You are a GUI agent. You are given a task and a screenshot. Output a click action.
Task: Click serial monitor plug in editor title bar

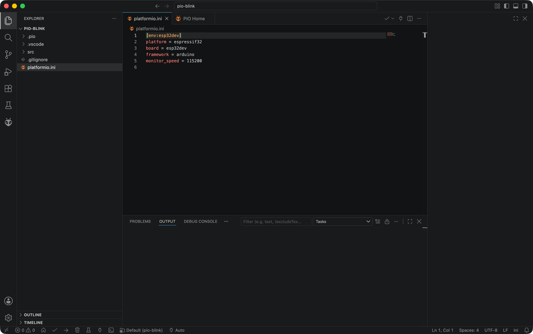point(401,18)
